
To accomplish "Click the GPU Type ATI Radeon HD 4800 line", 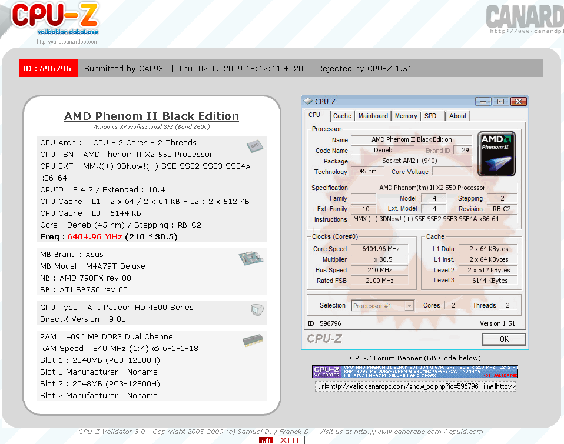I will [x=117, y=308].
